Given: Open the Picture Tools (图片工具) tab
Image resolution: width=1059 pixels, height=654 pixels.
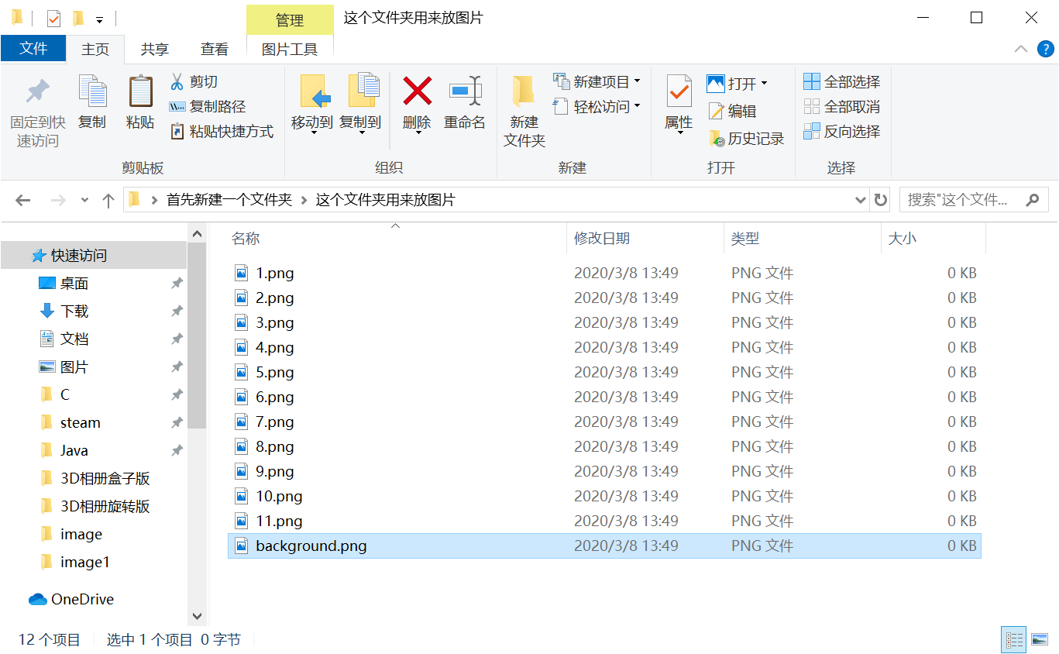Looking at the screenshot, I should (x=290, y=49).
